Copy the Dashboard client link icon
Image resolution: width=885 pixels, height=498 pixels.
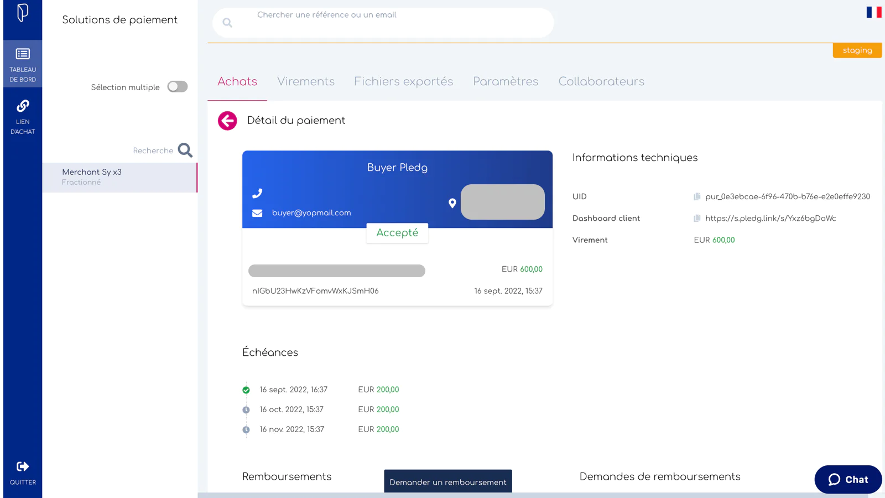point(697,219)
